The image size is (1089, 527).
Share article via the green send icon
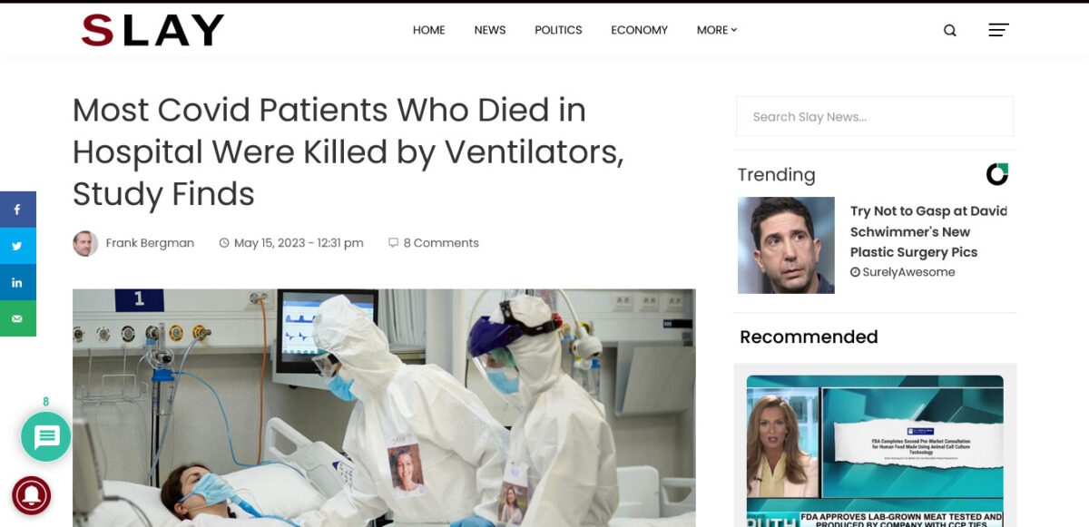coord(17,318)
